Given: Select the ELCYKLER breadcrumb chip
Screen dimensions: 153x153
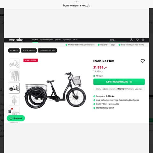Looking at the screenshot, I should pyautogui.click(x=14, y=50).
